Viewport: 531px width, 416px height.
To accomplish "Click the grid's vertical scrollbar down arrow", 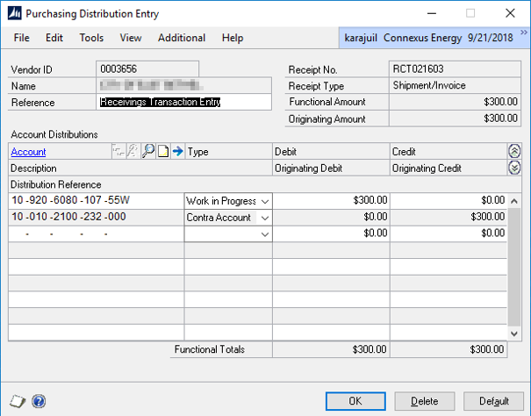I will [514, 334].
